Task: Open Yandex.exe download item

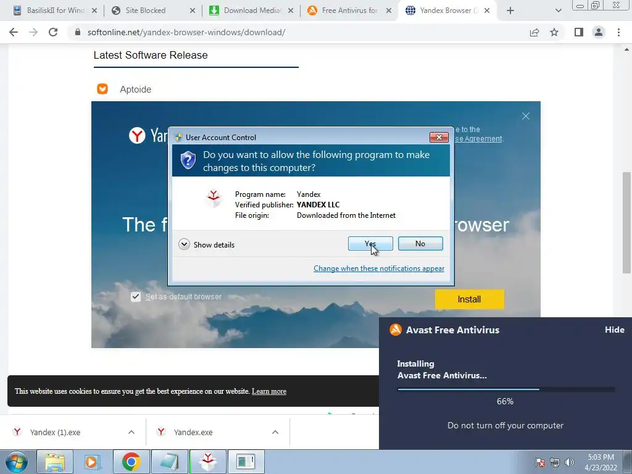Action: coord(193,432)
